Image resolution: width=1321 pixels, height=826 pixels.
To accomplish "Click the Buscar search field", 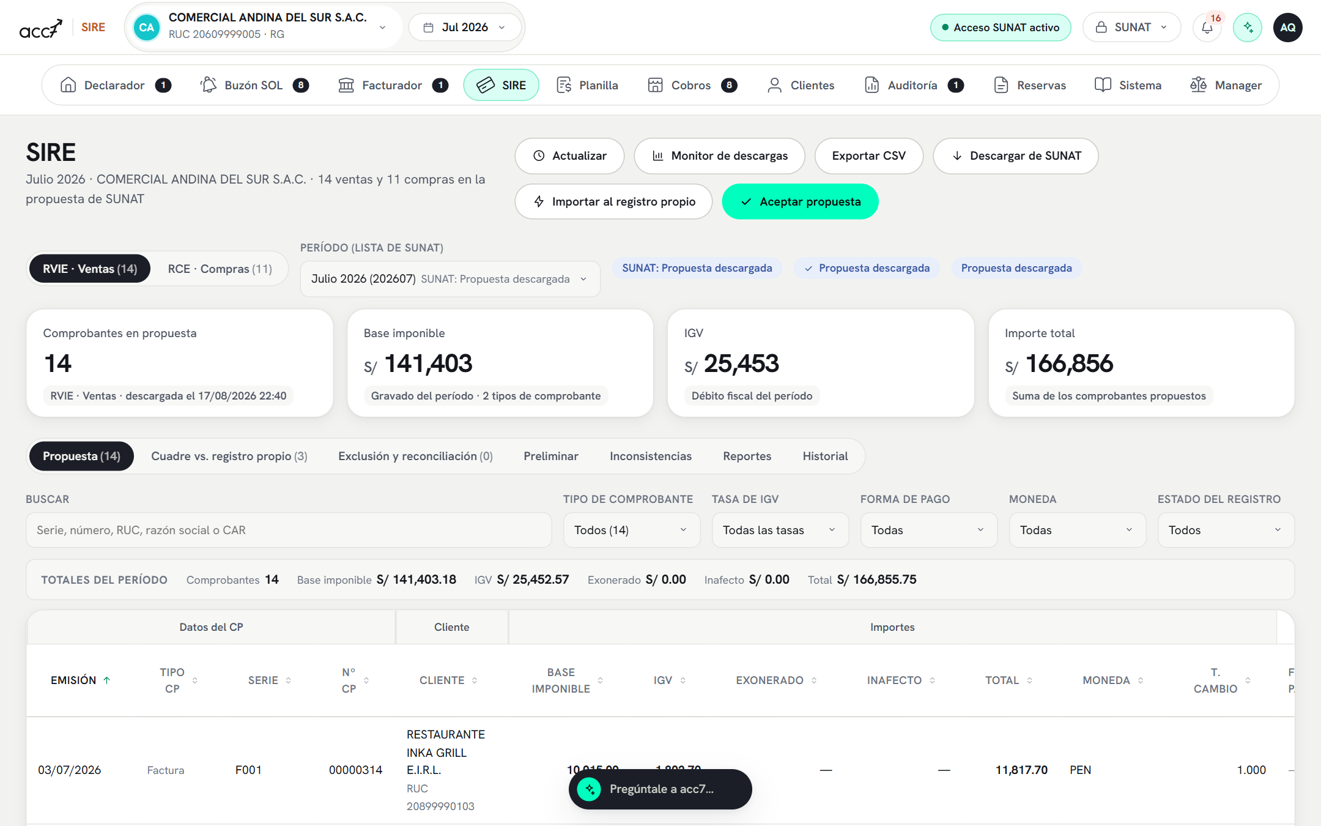I will (x=289, y=530).
